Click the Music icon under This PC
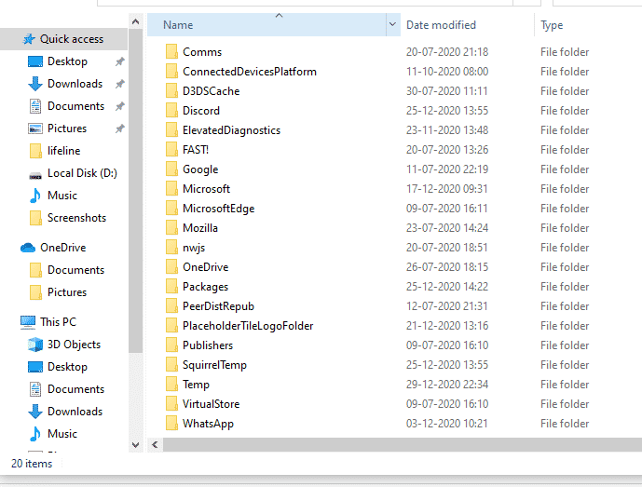 (x=35, y=434)
